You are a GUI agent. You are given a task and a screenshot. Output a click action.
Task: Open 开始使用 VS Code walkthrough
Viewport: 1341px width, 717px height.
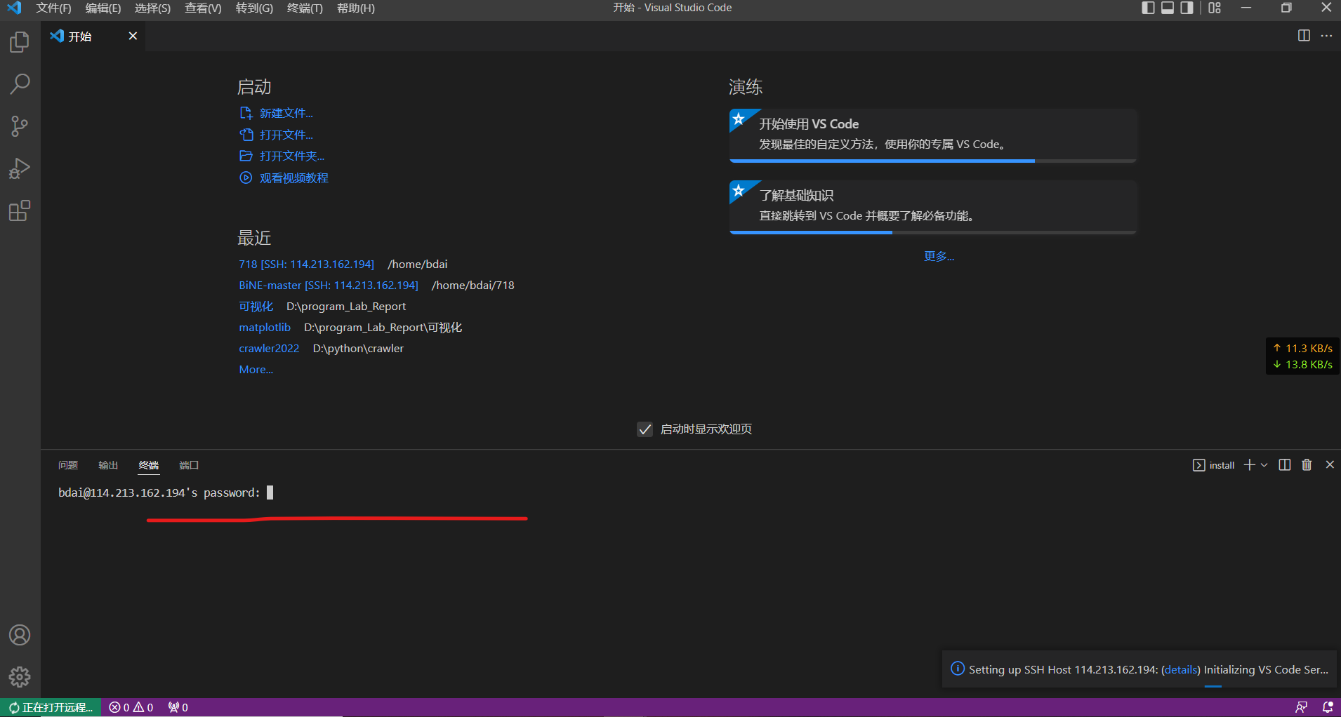pos(932,135)
